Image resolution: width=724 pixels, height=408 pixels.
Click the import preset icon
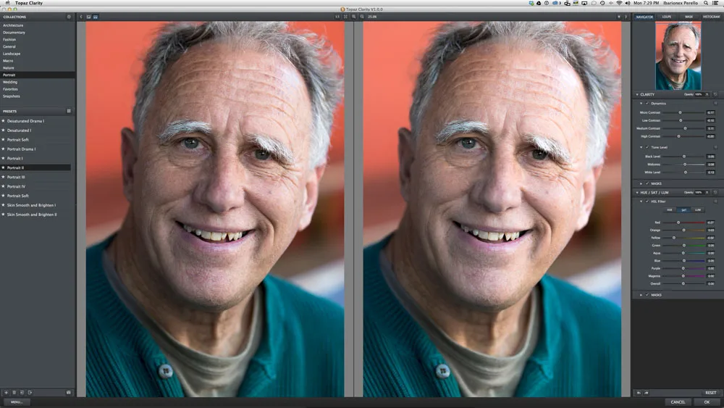pos(22,392)
